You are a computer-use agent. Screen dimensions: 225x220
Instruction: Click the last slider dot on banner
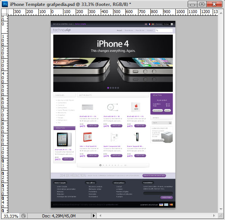[118, 88]
